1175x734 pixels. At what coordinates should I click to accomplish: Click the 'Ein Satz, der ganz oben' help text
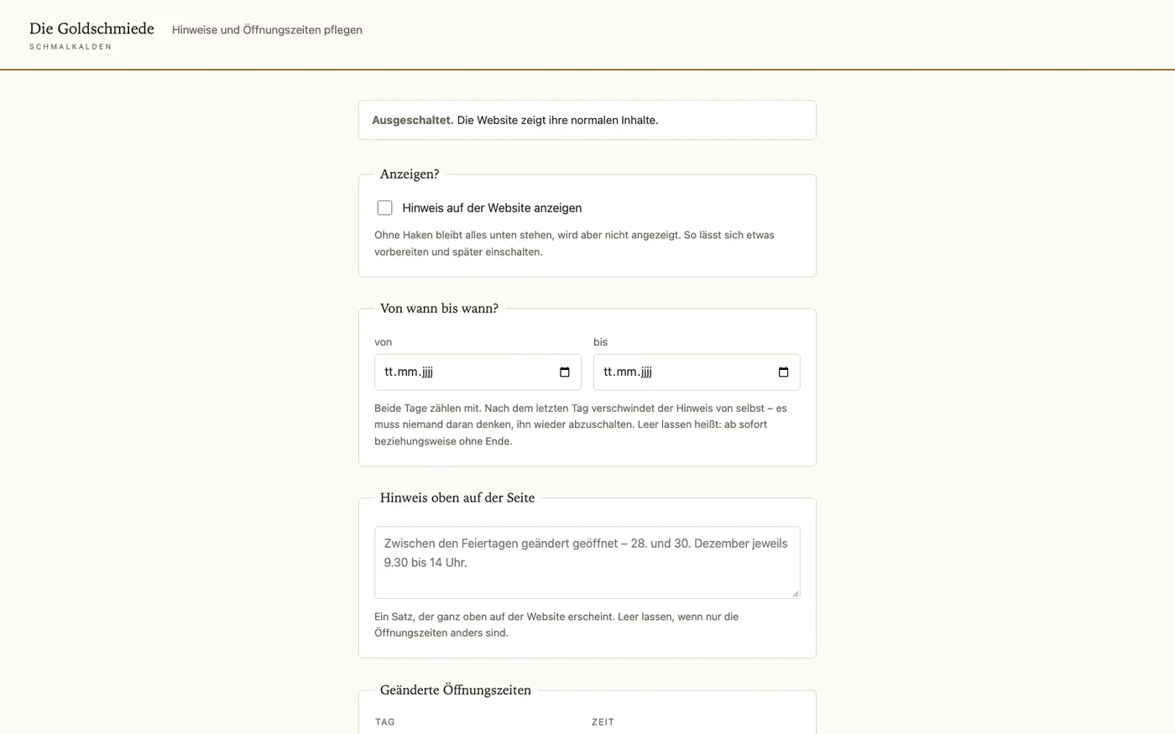556,625
